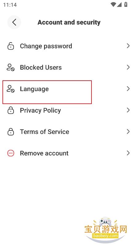Choose Remove account

pyautogui.click(x=69, y=153)
